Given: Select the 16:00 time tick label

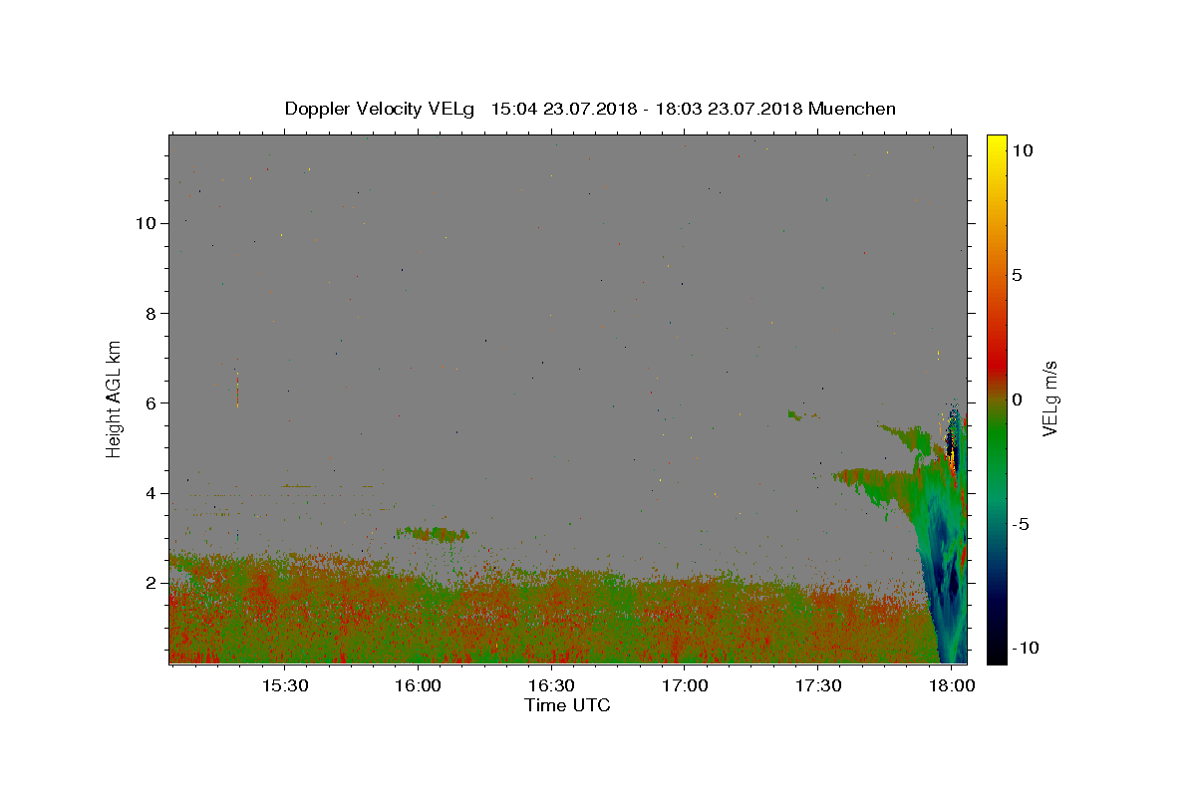Looking at the screenshot, I should 417,686.
